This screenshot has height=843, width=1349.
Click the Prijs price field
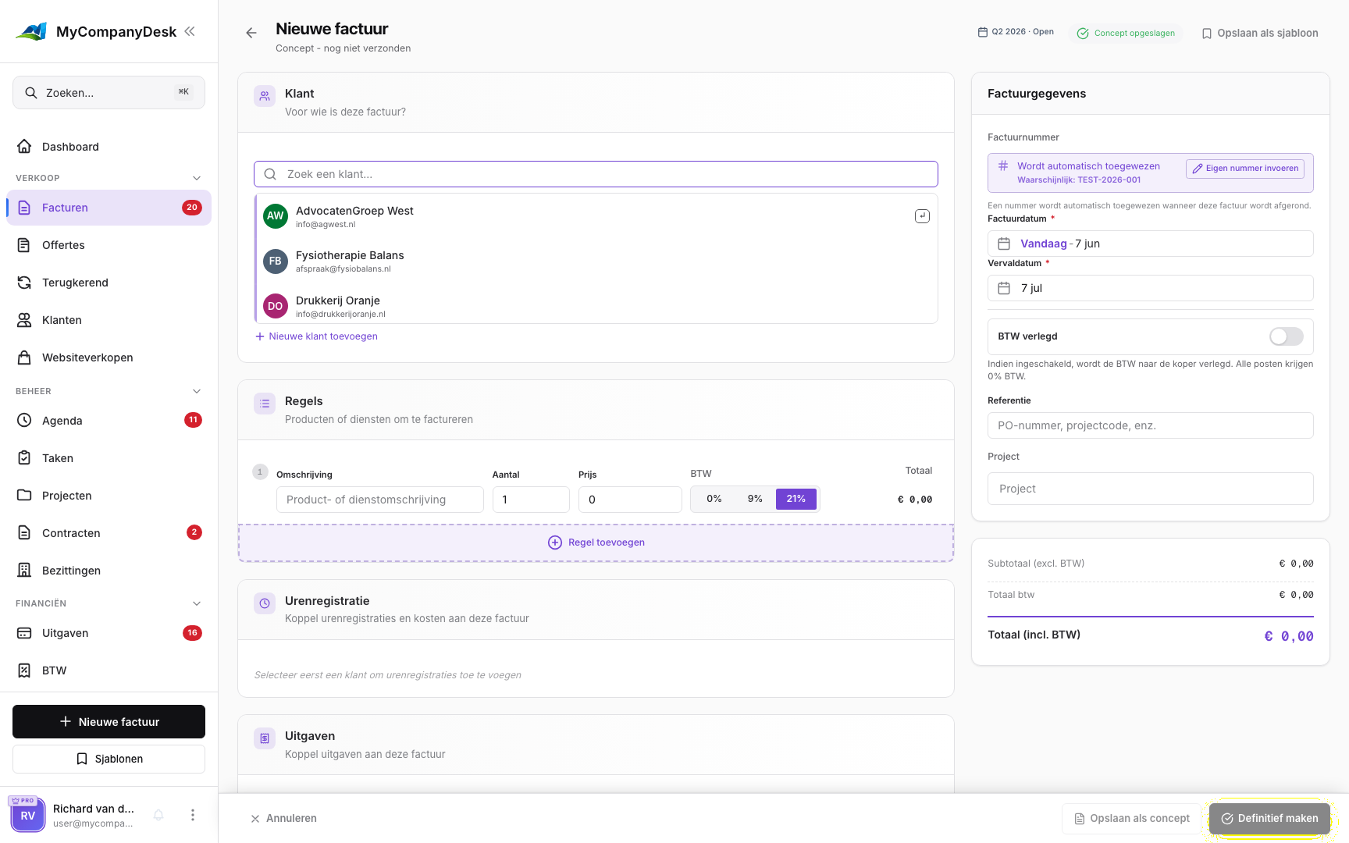coord(630,500)
